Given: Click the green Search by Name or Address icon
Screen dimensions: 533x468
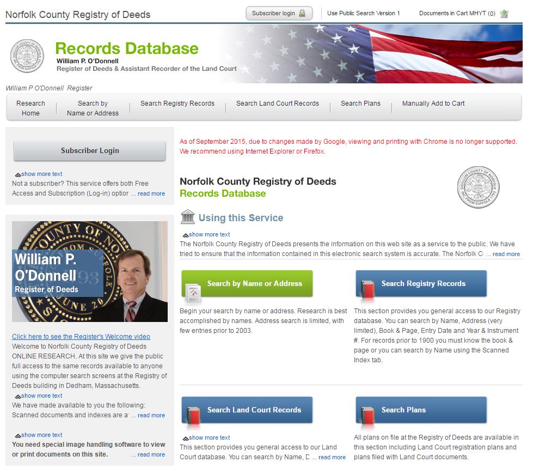Looking at the screenshot, I should coord(194,291).
